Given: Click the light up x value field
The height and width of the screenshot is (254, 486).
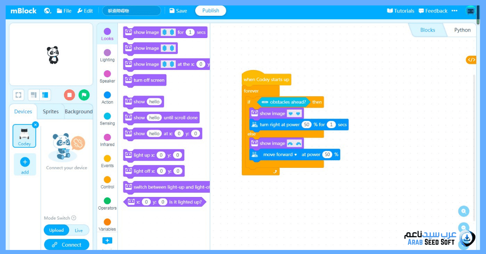Looking at the screenshot, I should [161, 155].
